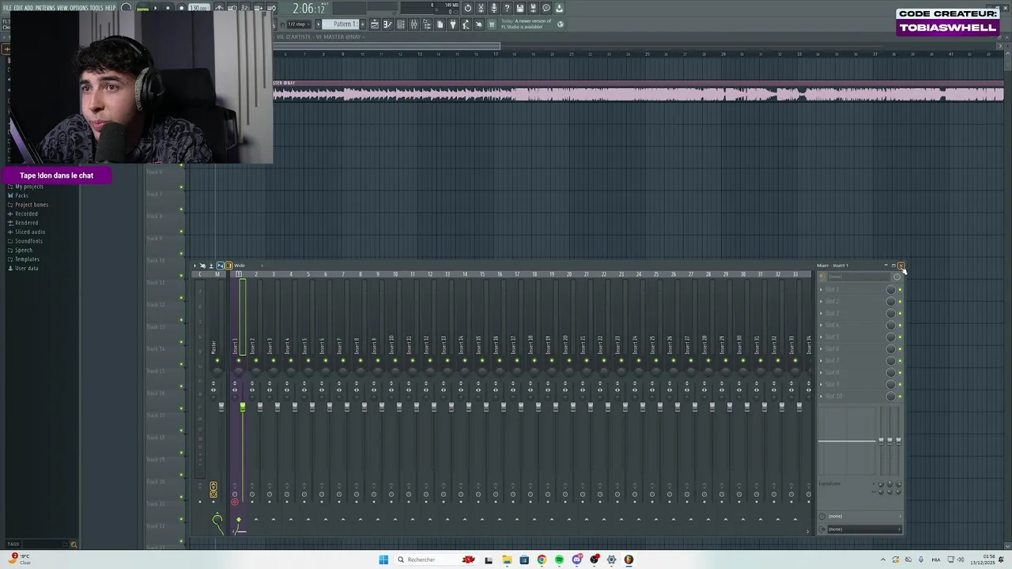The height and width of the screenshot is (569, 1012).
Task: Open Windows Start menu
Action: coord(383,560)
